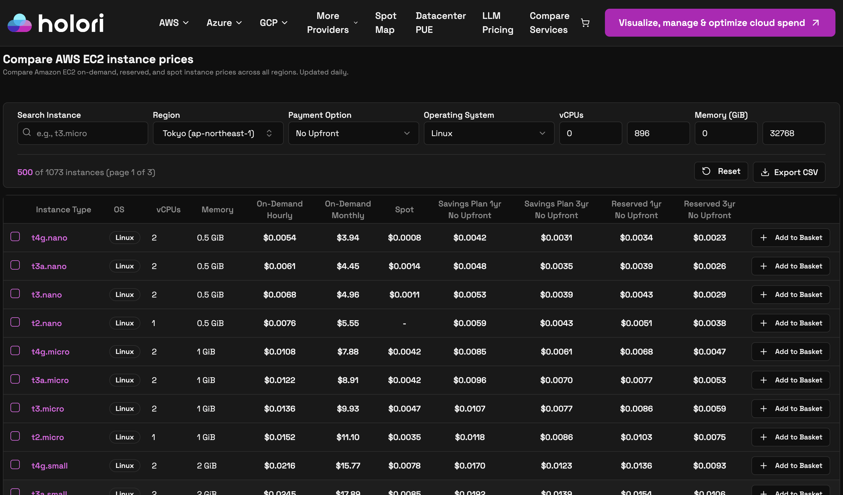Open the t3a.nano instance link
The image size is (843, 495).
[49, 266]
